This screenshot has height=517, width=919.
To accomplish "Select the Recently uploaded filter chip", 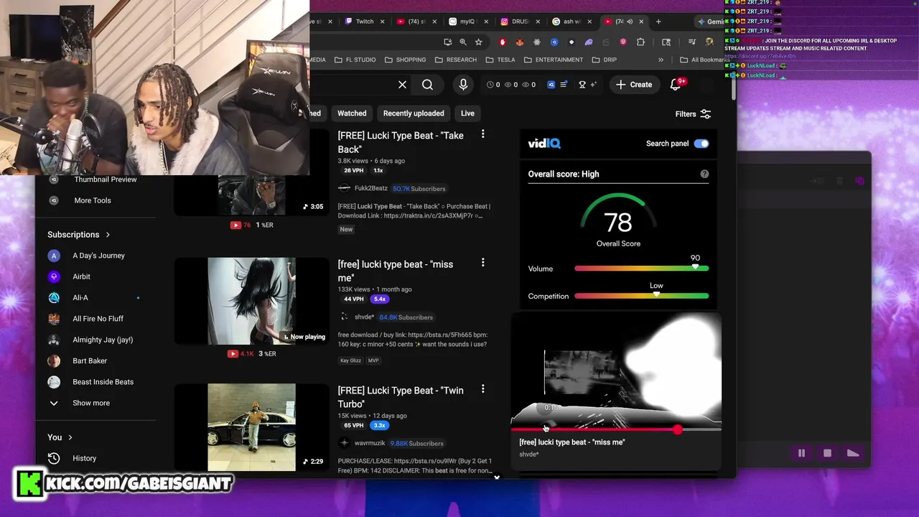I will [x=414, y=113].
